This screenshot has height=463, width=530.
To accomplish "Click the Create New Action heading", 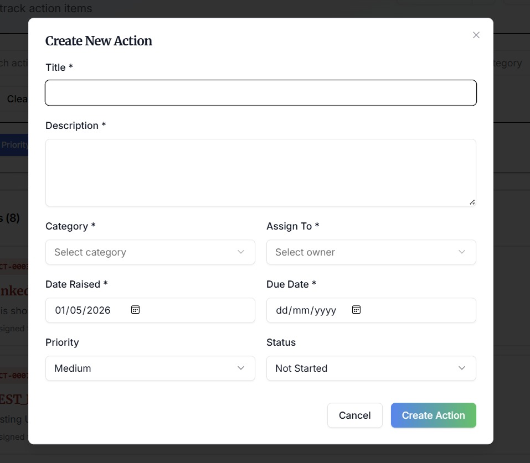I will point(99,41).
